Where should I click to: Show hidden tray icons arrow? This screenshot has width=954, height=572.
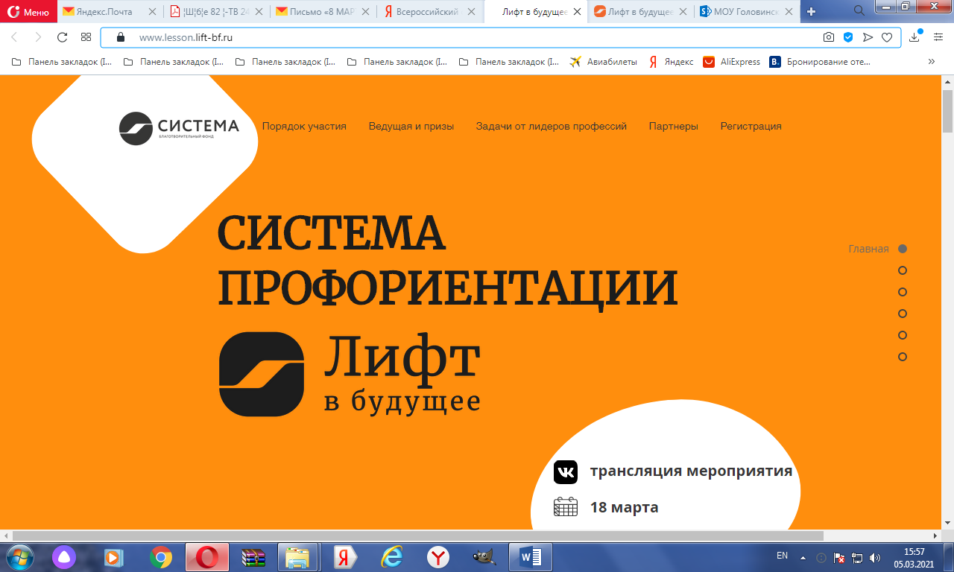tap(803, 557)
